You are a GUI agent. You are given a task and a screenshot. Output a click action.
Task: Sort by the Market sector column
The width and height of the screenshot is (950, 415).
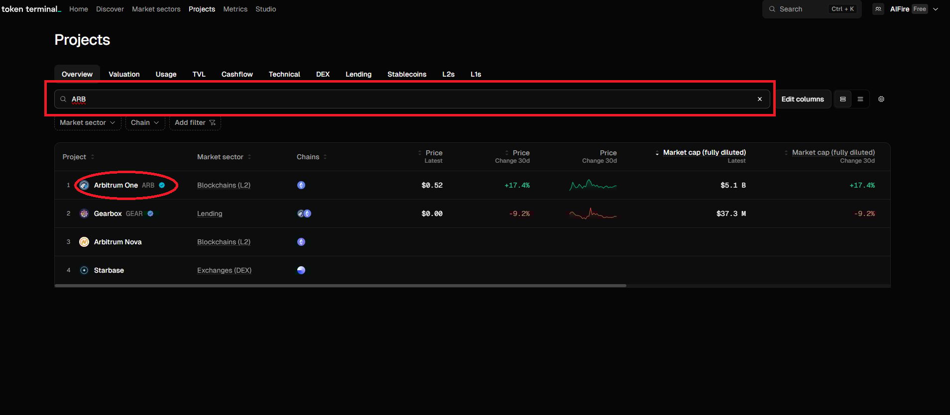(x=224, y=157)
